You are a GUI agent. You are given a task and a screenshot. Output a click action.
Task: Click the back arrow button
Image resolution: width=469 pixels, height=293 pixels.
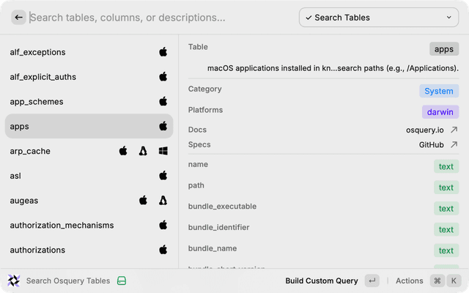(x=18, y=18)
